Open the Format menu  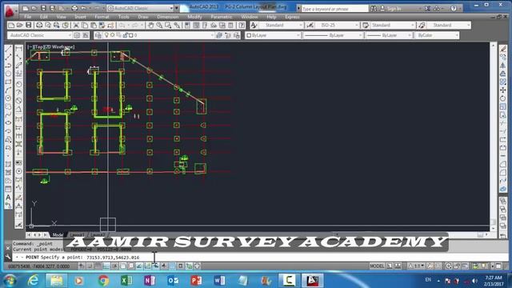pos(102,17)
